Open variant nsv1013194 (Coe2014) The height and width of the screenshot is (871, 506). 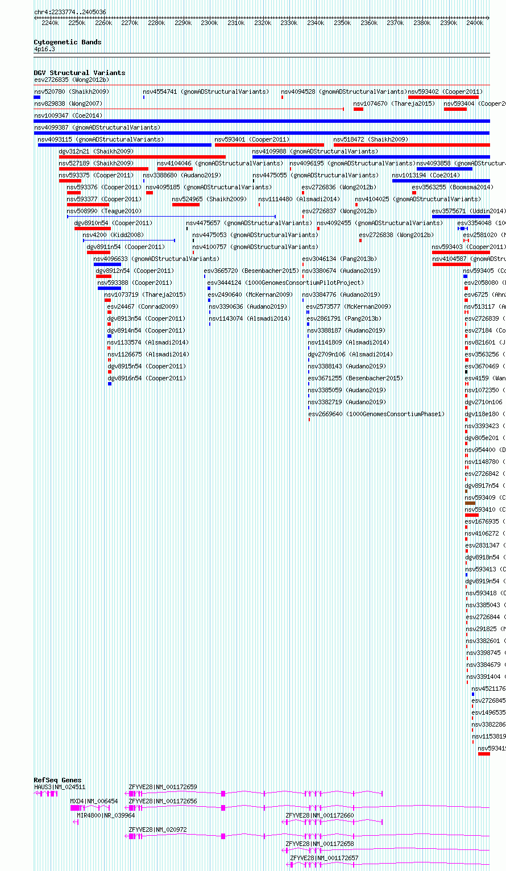[426, 175]
